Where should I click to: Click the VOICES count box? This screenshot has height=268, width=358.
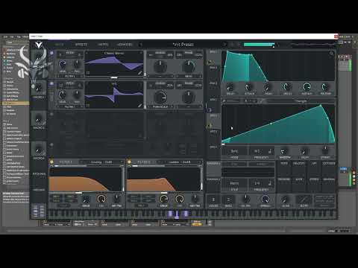[x=213, y=200]
